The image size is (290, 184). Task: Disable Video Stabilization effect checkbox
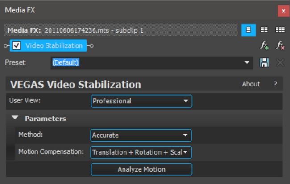click(x=16, y=45)
